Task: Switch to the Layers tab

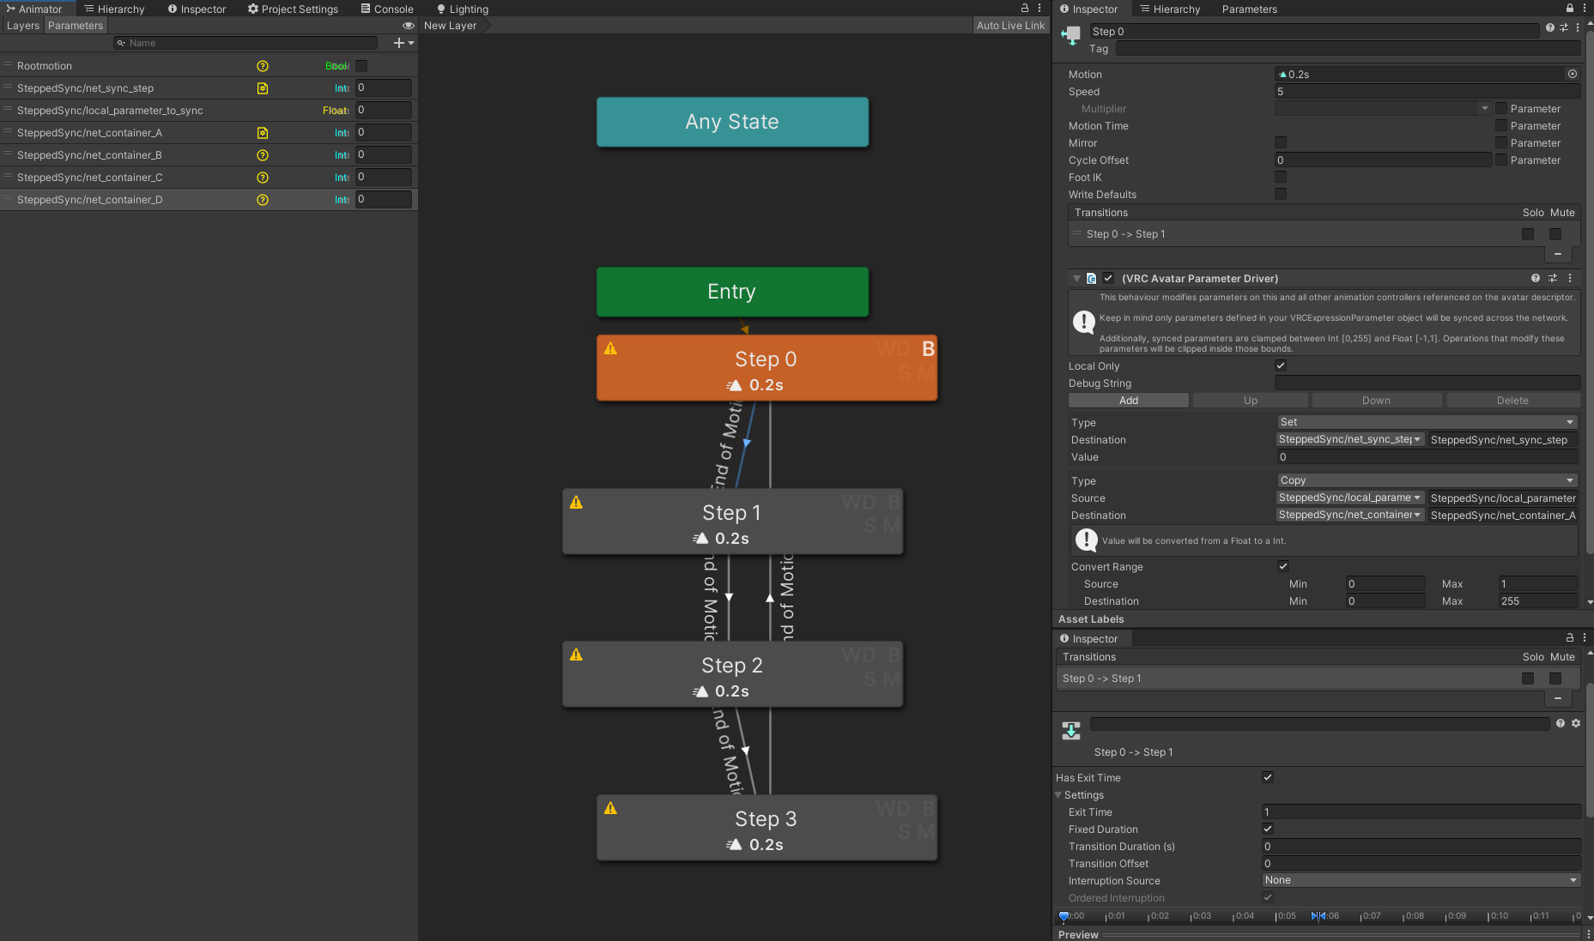Action: 23,26
